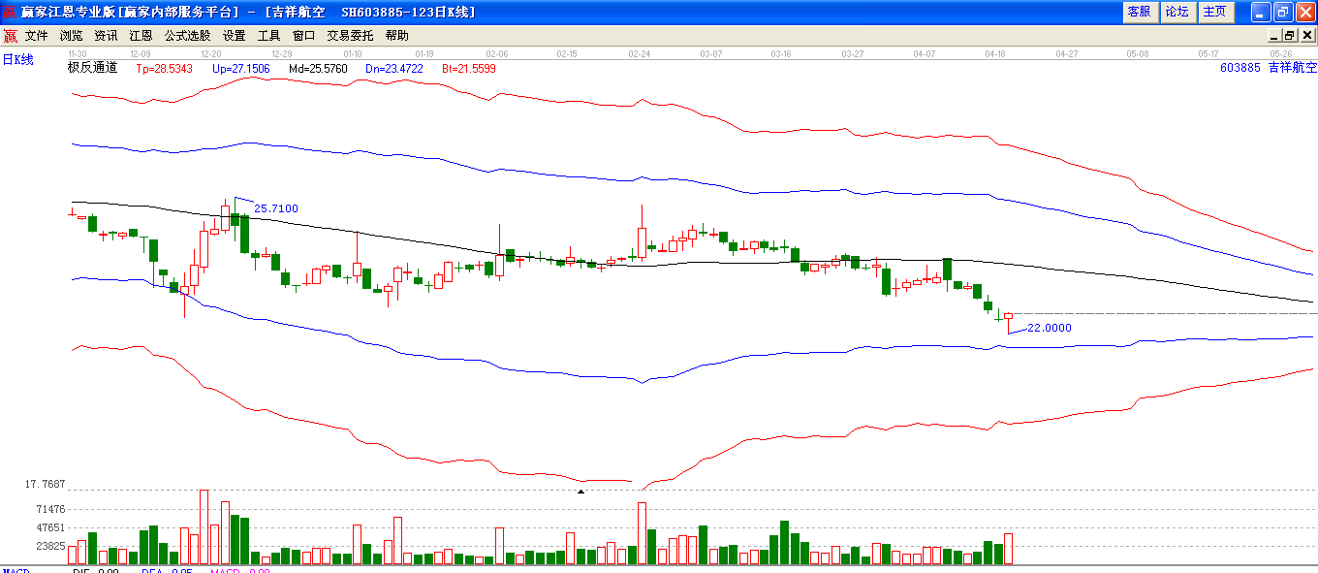Click the 日K线 period label

[17, 60]
